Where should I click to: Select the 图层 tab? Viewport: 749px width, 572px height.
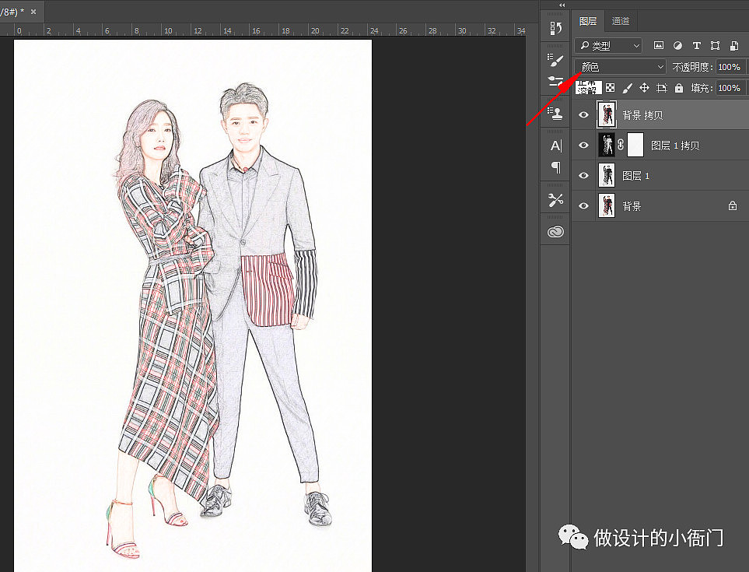(x=588, y=22)
